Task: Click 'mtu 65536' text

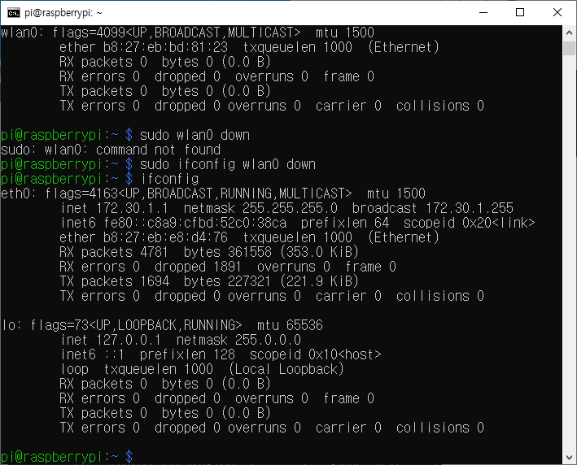Action: tap(290, 325)
